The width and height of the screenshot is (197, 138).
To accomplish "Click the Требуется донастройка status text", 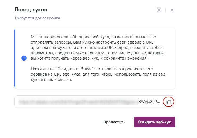I will tap(37, 18).
